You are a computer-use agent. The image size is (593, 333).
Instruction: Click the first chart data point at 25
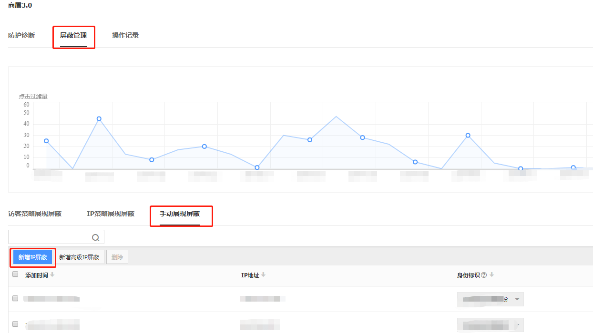pyautogui.click(x=46, y=141)
